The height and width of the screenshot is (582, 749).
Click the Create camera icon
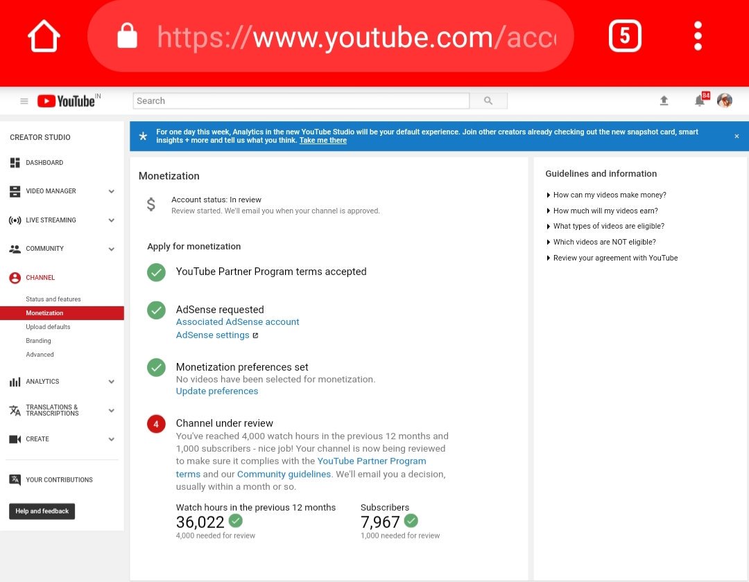pos(15,439)
